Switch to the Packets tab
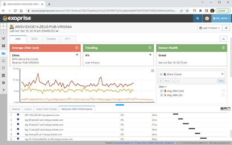 51,39
